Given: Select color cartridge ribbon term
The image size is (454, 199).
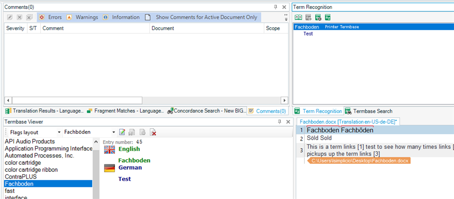Looking at the screenshot, I should tap(31, 169).
